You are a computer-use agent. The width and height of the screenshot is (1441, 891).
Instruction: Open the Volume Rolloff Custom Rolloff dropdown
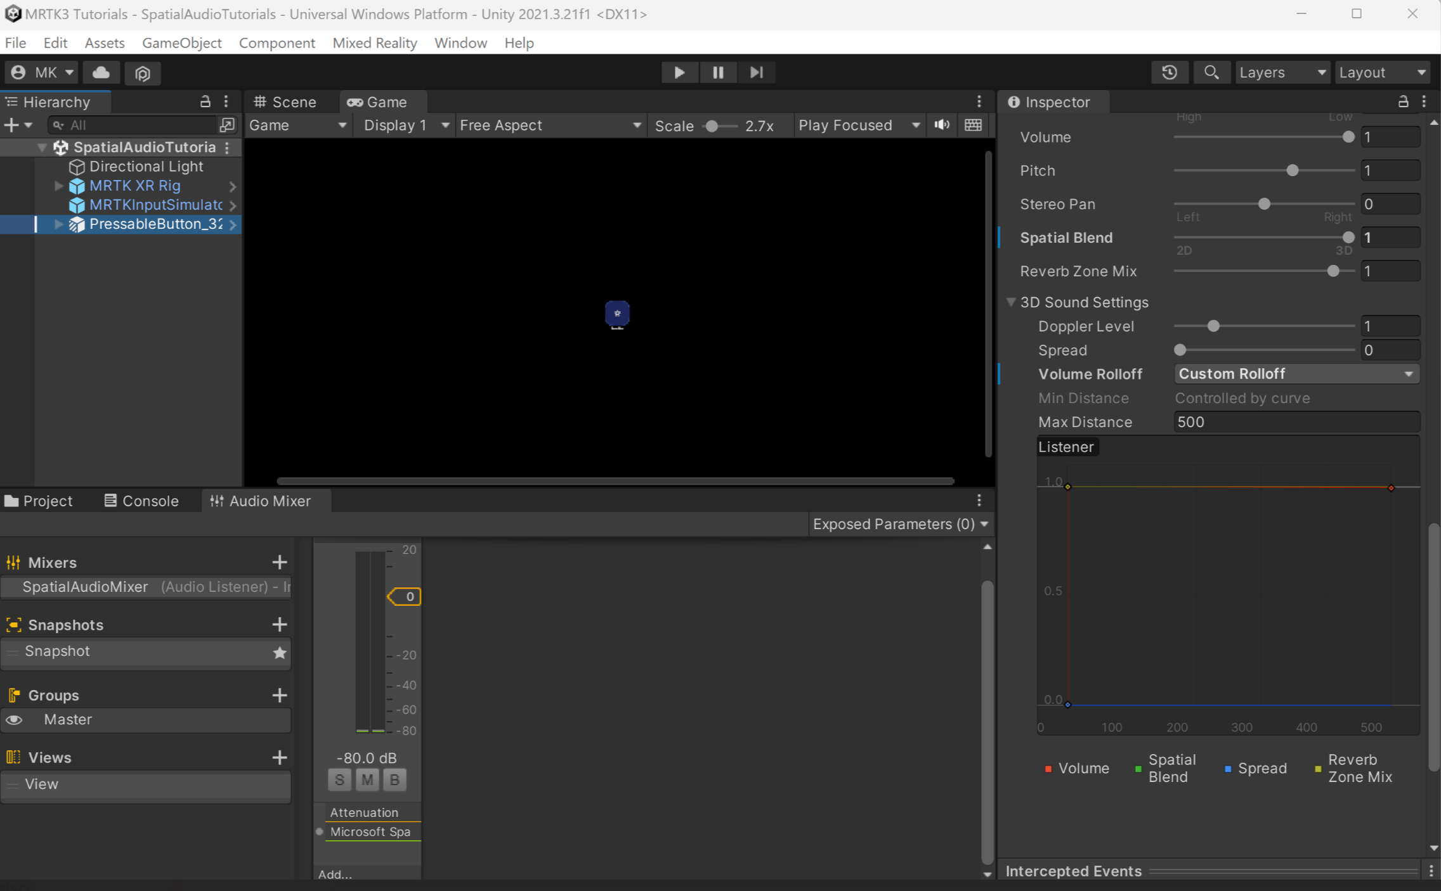click(x=1296, y=373)
